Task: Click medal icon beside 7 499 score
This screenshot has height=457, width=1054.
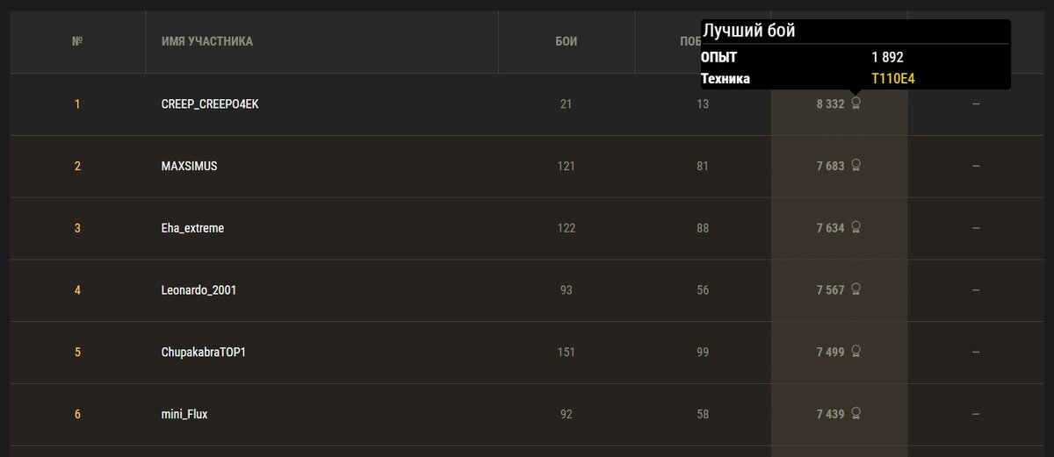Action: click(x=855, y=351)
